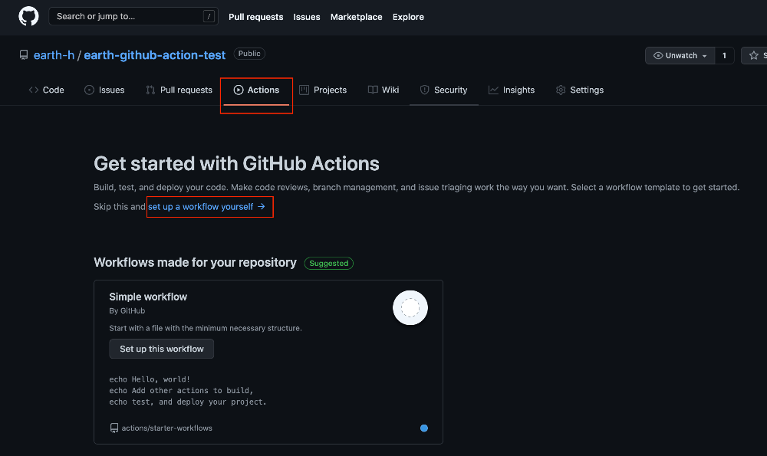Viewport: 767px width, 456px height.
Task: Click the Get started with GitHub Actions heading
Action: coord(236,164)
